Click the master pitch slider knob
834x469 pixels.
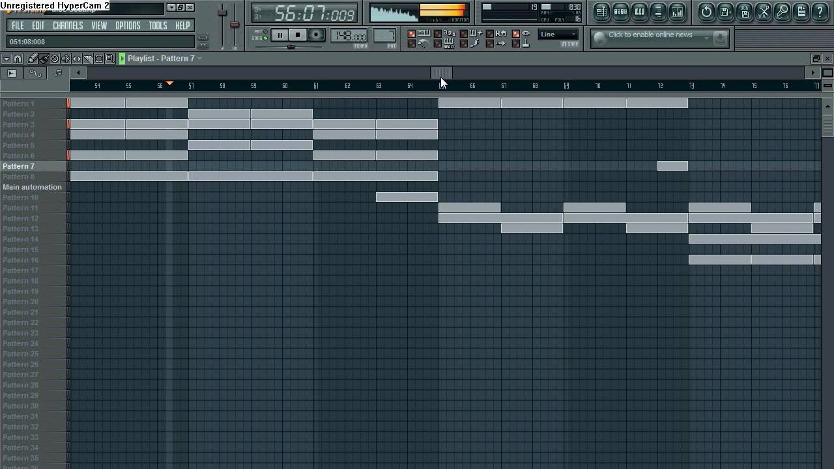point(235,25)
